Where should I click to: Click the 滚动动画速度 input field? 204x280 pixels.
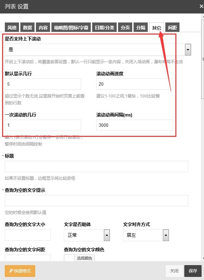pos(135,84)
